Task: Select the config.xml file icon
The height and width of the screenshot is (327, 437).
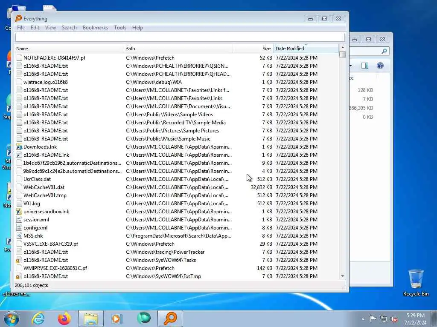Action: [x=19, y=227]
